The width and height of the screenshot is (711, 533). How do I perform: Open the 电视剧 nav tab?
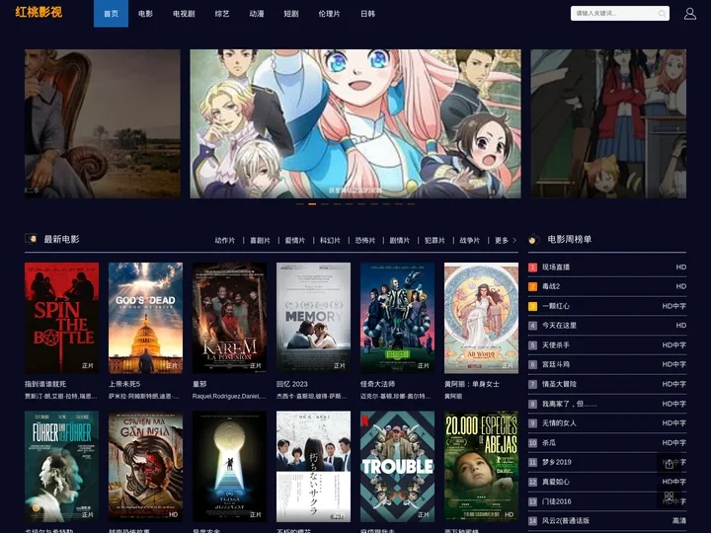[x=184, y=14]
